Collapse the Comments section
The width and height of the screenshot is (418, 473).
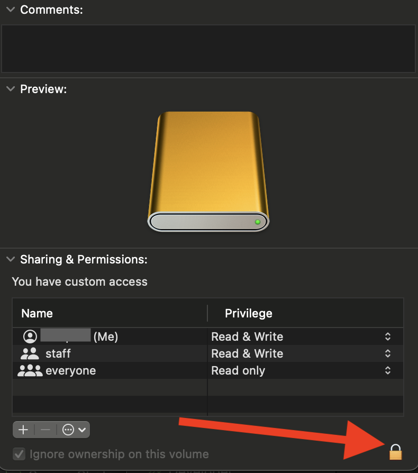pyautogui.click(x=10, y=10)
